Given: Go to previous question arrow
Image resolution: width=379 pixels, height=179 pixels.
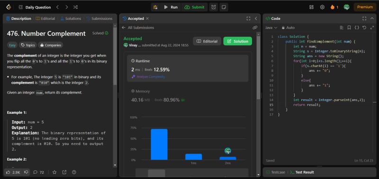Looking at the screenshot, I should (57, 7).
